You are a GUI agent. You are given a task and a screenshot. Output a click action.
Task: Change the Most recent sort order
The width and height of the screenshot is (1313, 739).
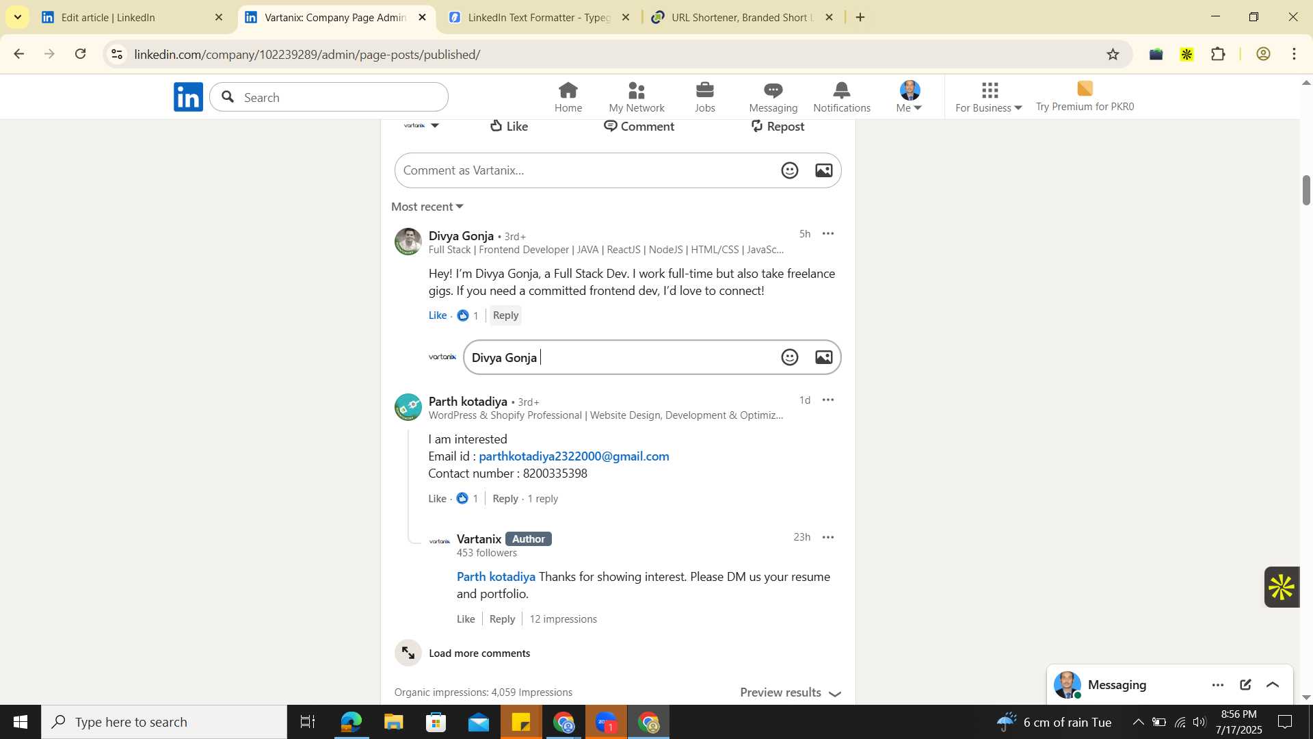[427, 207]
